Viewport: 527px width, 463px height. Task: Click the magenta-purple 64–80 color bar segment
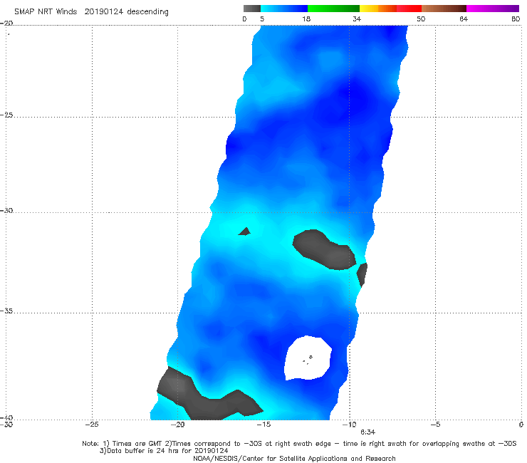pyautogui.click(x=493, y=9)
